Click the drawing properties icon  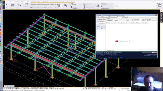pos(20,5)
